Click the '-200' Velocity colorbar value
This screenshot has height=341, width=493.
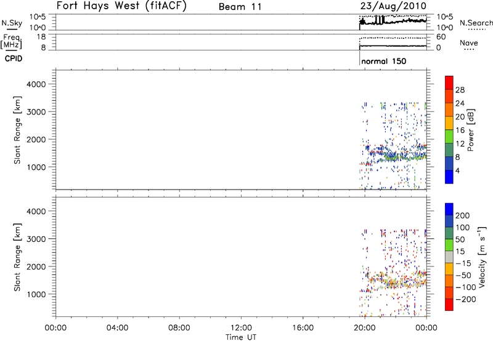tap(466, 299)
